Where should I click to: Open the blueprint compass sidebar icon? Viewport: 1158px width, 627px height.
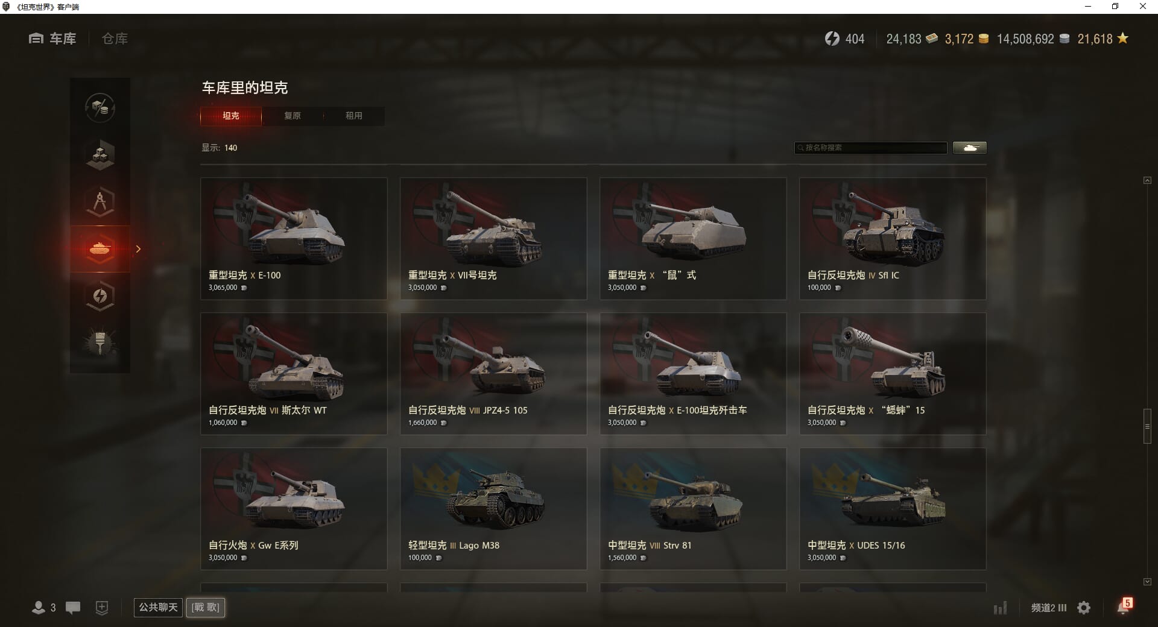pos(100,201)
